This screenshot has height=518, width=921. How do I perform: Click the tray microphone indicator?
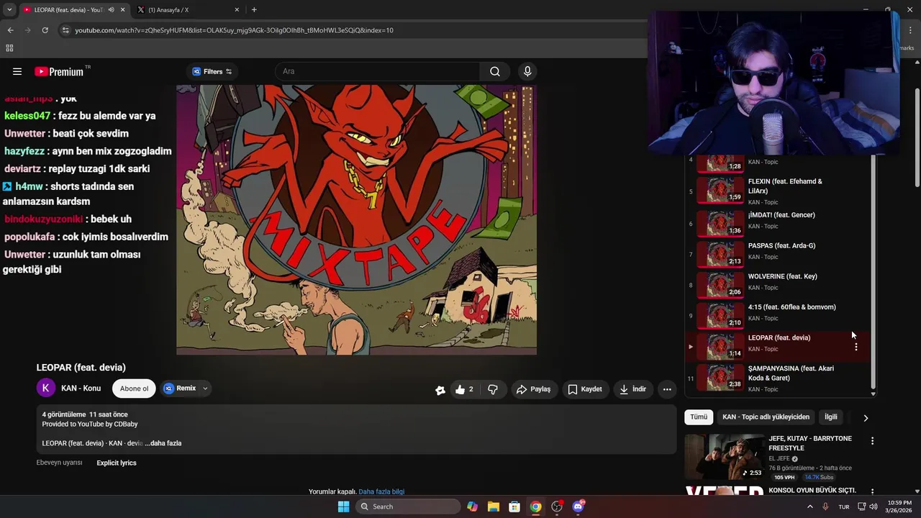tap(825, 506)
